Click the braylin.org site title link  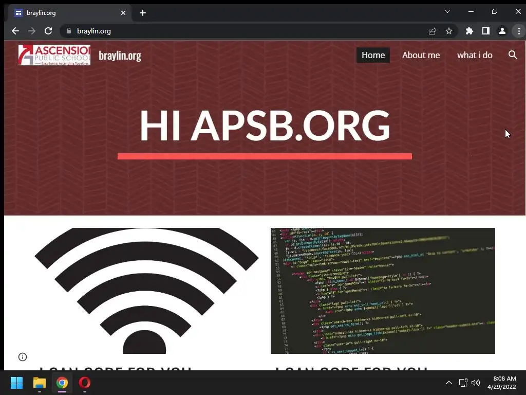[120, 56]
